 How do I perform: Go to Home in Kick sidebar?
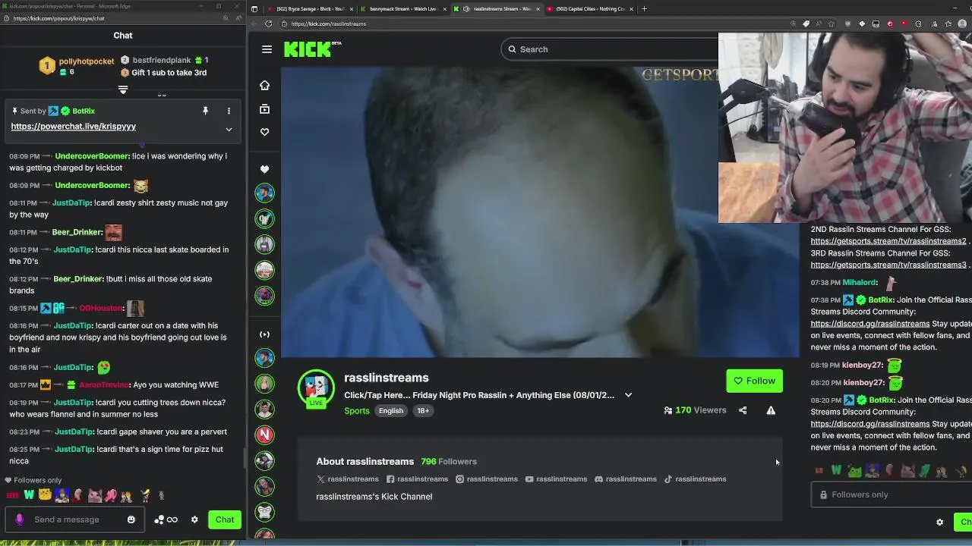click(264, 86)
